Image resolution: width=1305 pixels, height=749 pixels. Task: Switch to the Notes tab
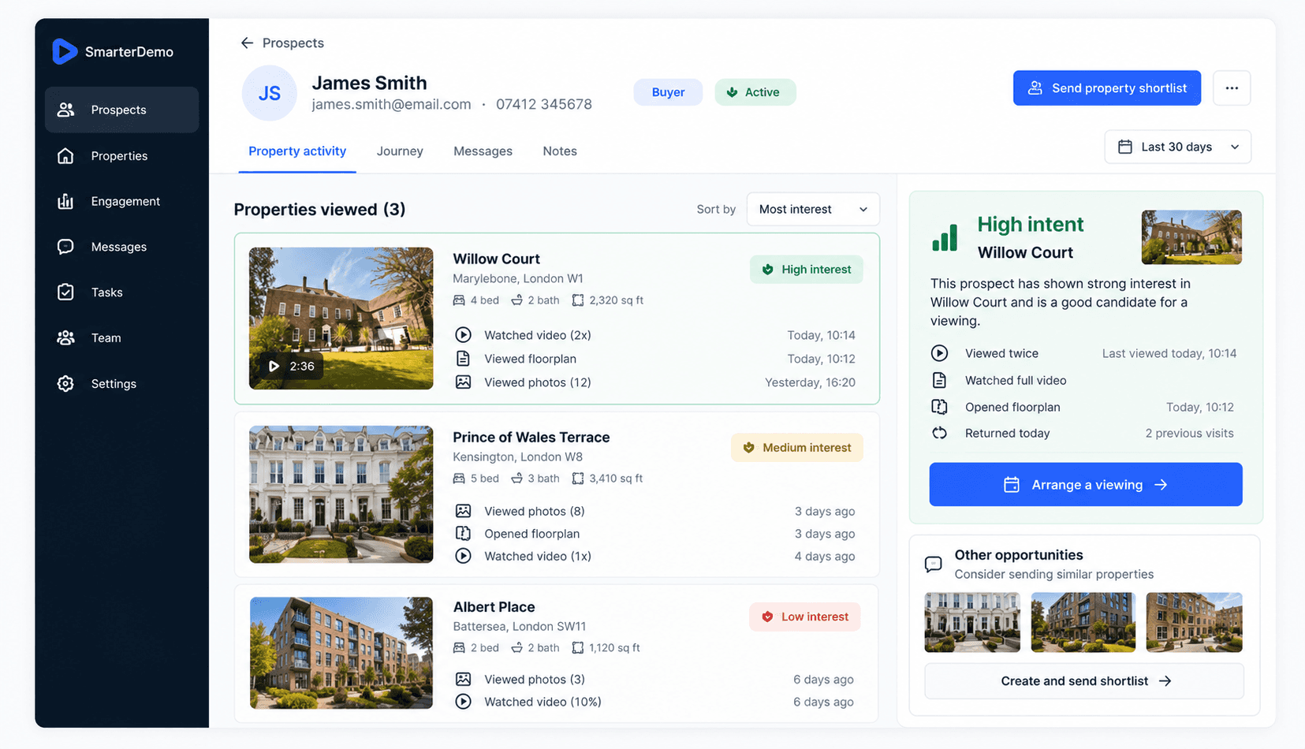click(560, 151)
